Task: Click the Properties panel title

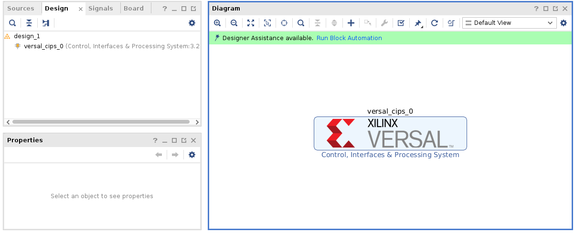Action: (25, 140)
